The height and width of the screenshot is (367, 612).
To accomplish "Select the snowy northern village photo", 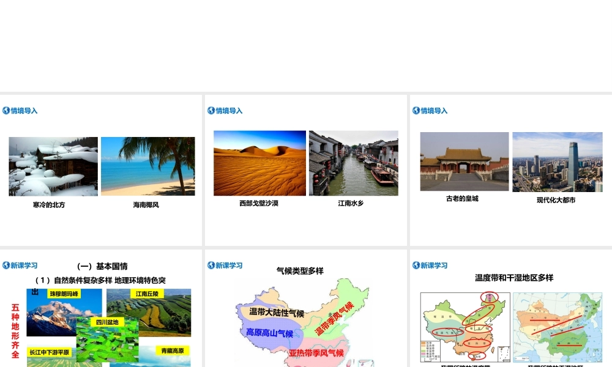I will [x=53, y=166].
